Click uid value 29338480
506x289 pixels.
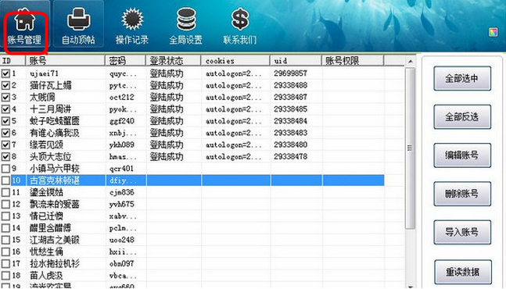point(290,144)
